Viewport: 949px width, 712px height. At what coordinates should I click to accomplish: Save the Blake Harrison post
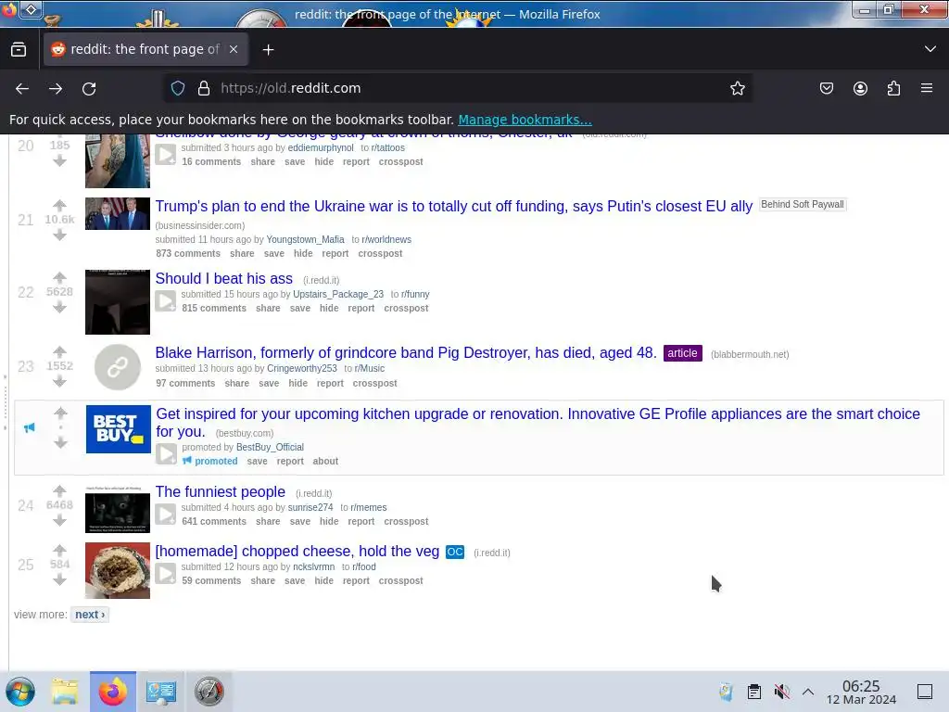point(269,383)
